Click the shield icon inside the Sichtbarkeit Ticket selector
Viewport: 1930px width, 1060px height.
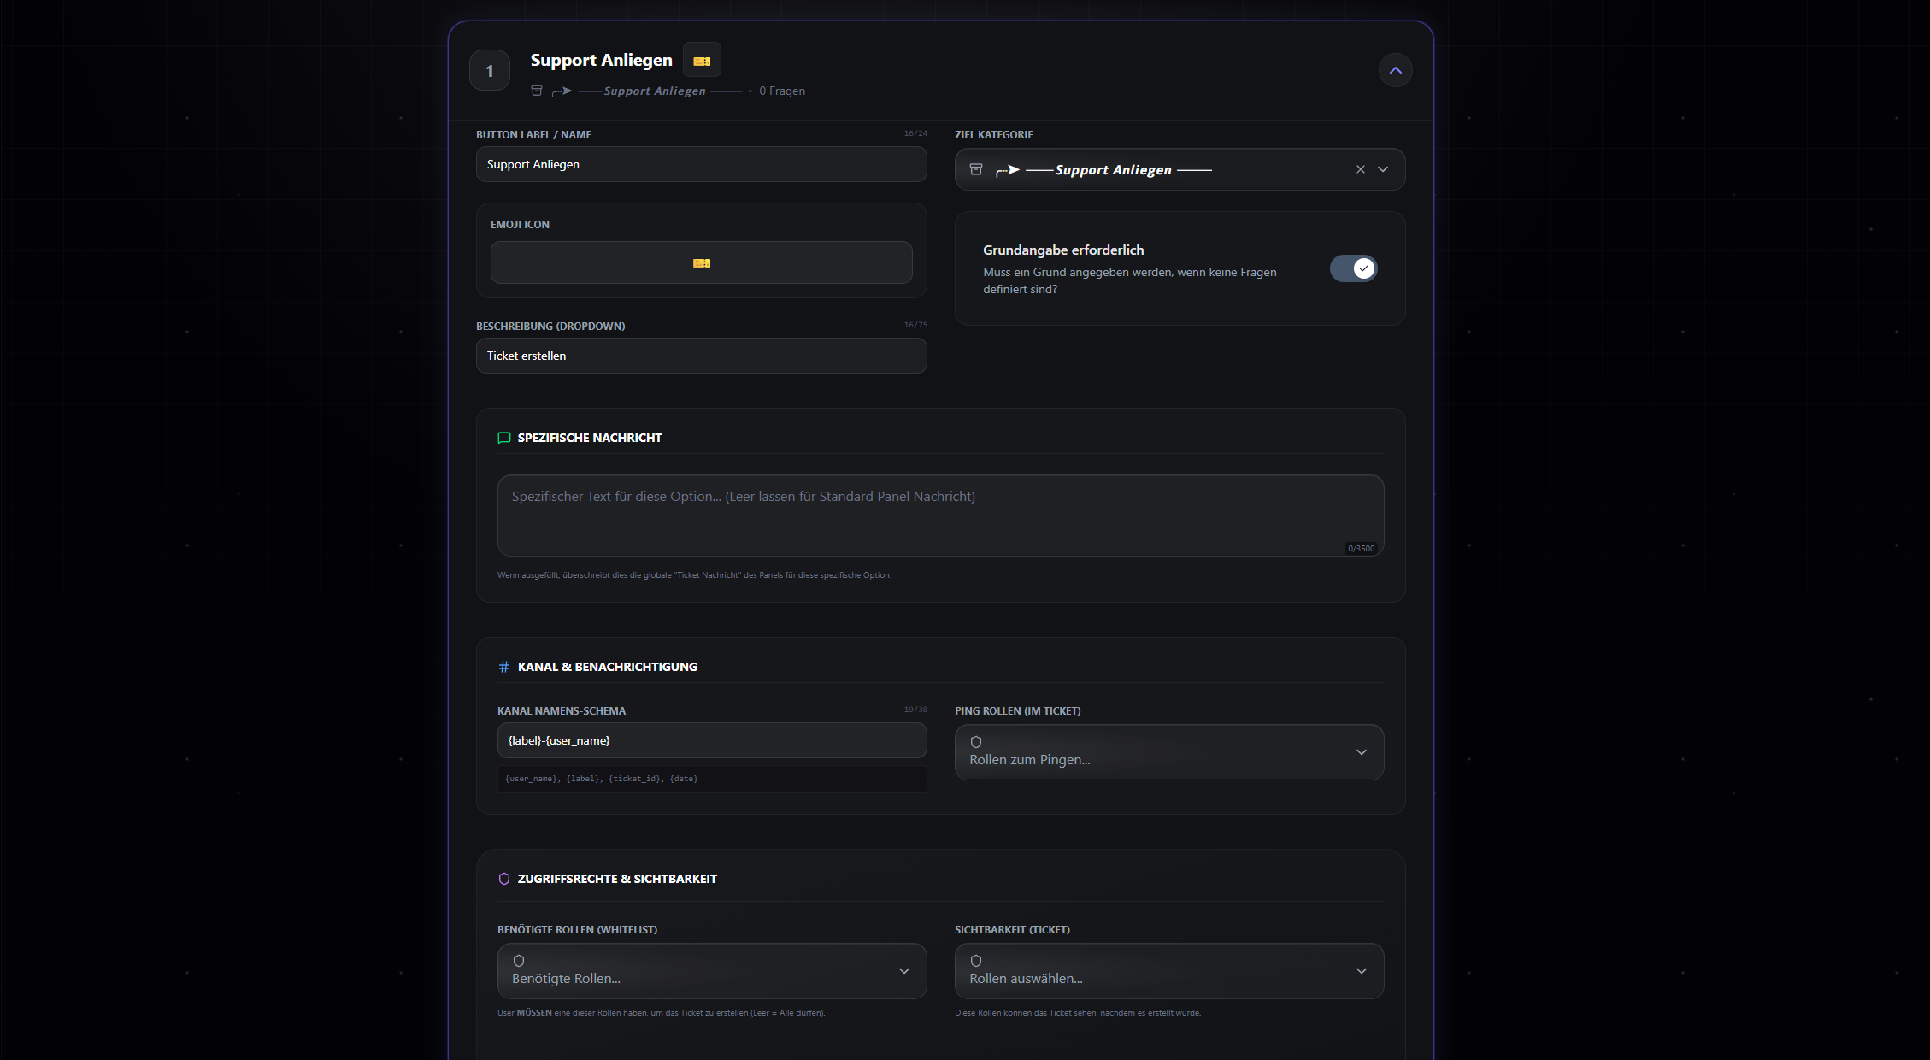[x=975, y=961]
